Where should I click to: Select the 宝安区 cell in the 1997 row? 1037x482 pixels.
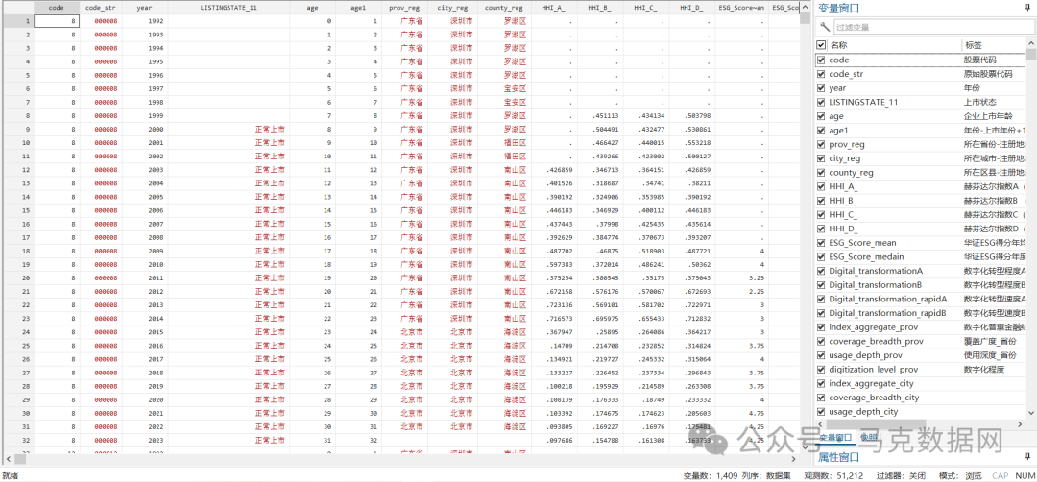point(505,88)
